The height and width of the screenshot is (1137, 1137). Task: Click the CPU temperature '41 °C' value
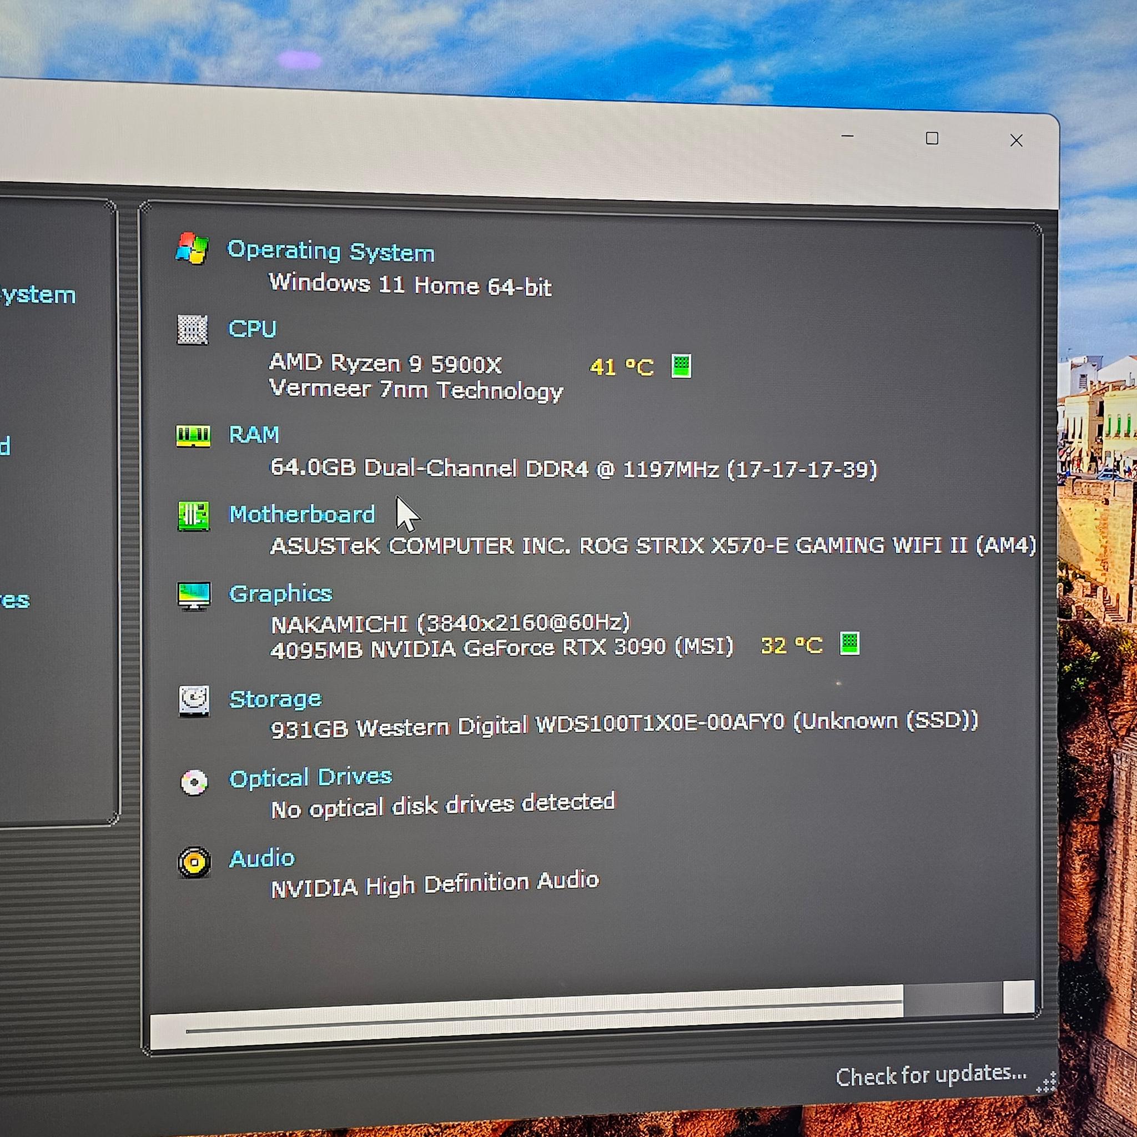pyautogui.click(x=621, y=367)
